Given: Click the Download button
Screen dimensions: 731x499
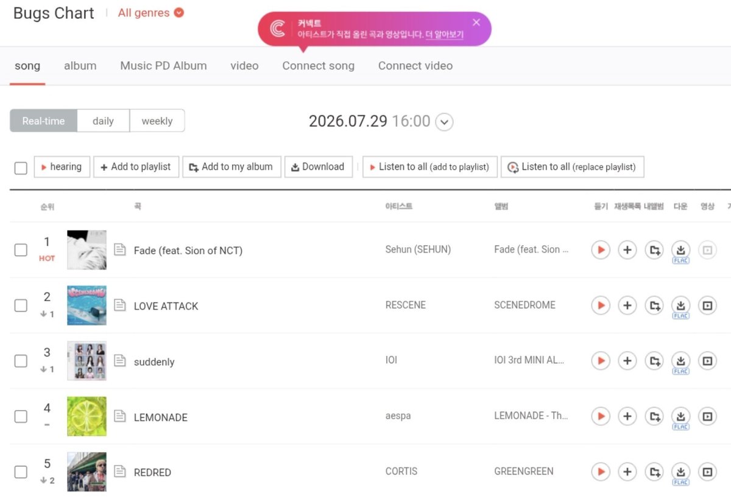Looking at the screenshot, I should [x=319, y=167].
